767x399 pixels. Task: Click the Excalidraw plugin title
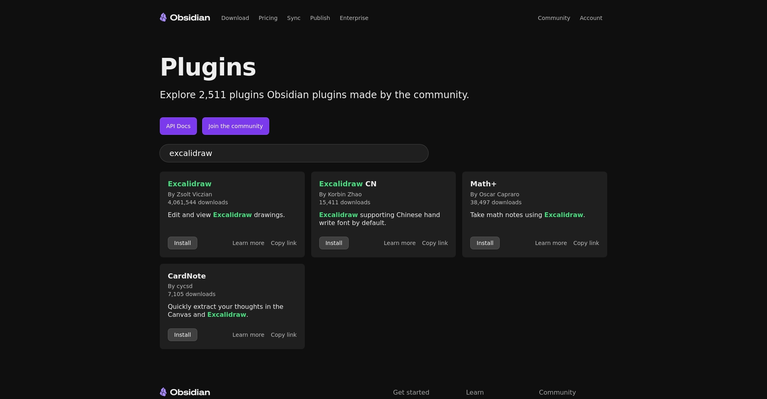[x=189, y=184]
